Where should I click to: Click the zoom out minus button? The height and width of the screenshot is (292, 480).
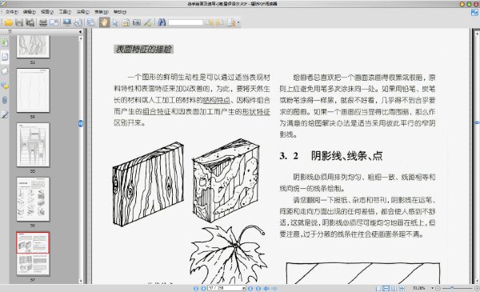(438, 288)
